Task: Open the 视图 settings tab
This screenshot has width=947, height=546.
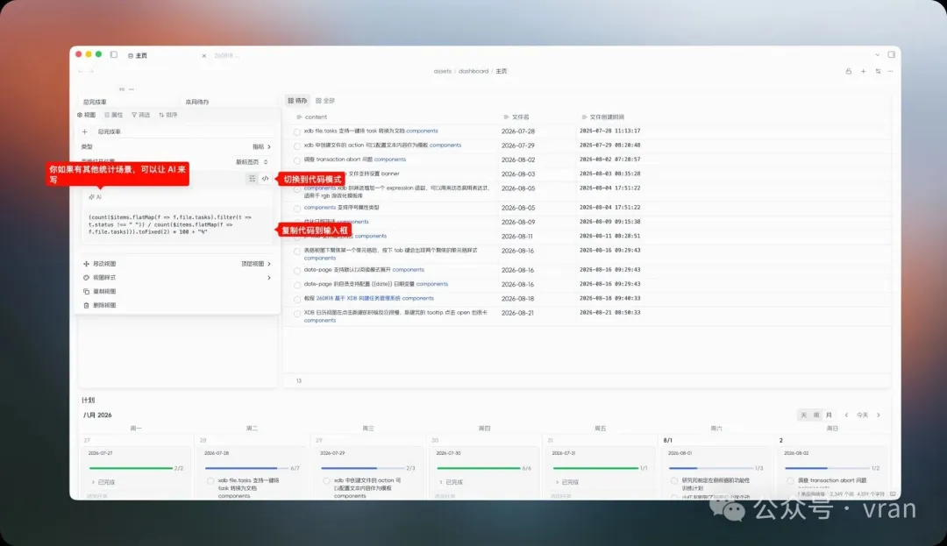Action: (x=86, y=115)
